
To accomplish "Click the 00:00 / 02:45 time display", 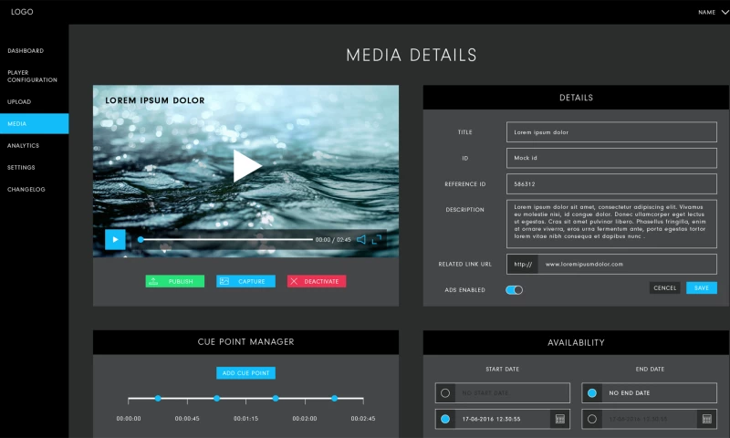I will click(333, 240).
